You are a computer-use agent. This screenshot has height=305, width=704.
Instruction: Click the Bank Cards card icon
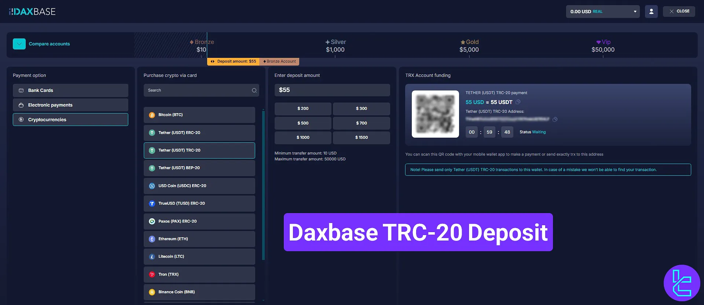(21, 90)
